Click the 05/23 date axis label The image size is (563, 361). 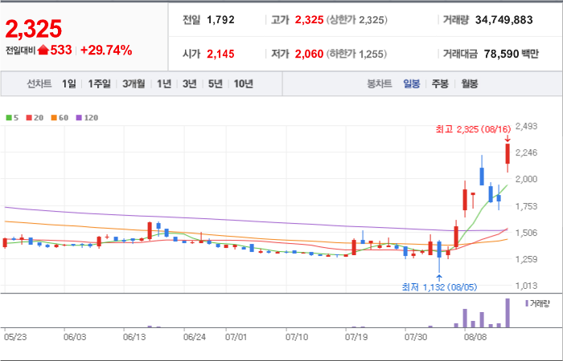click(x=15, y=337)
